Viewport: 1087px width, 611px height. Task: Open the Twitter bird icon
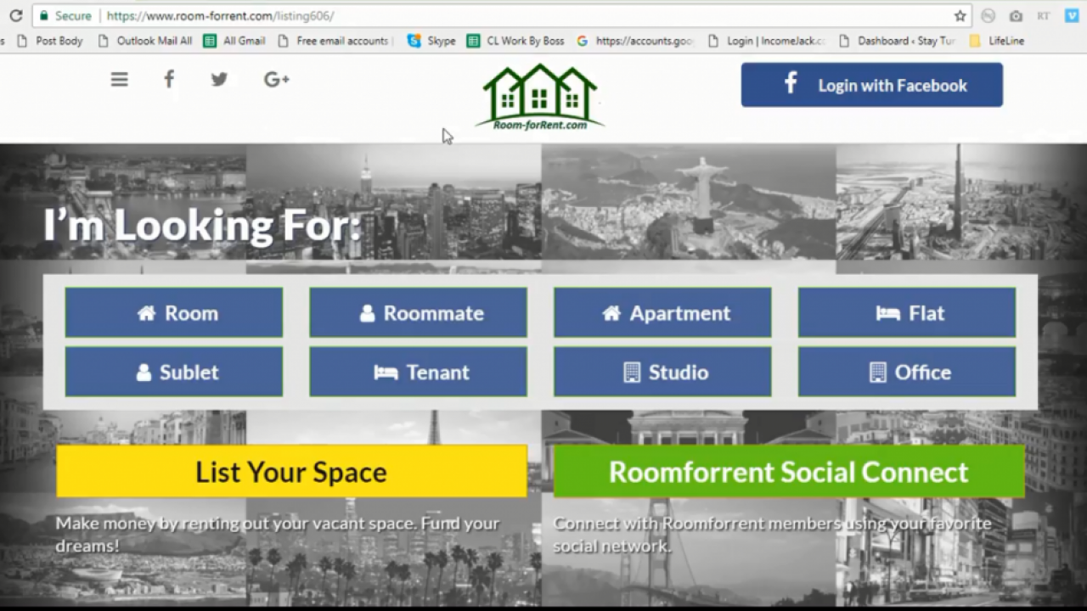tap(219, 80)
